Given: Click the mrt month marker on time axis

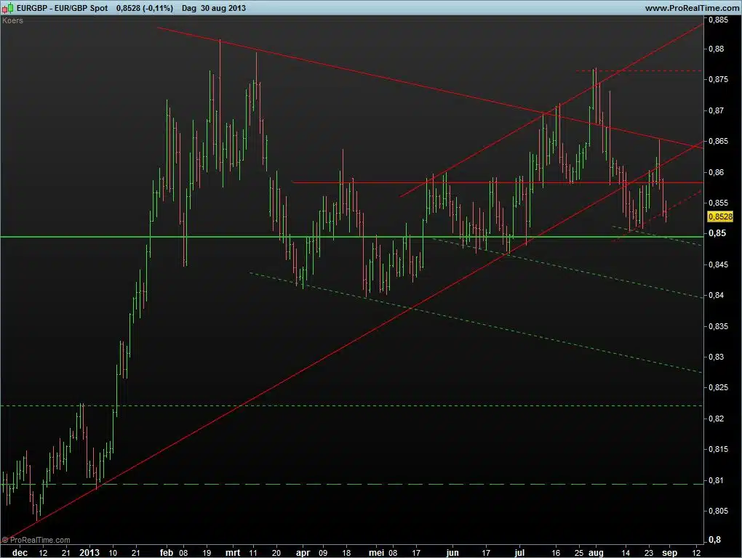Looking at the screenshot, I should pyautogui.click(x=232, y=552).
